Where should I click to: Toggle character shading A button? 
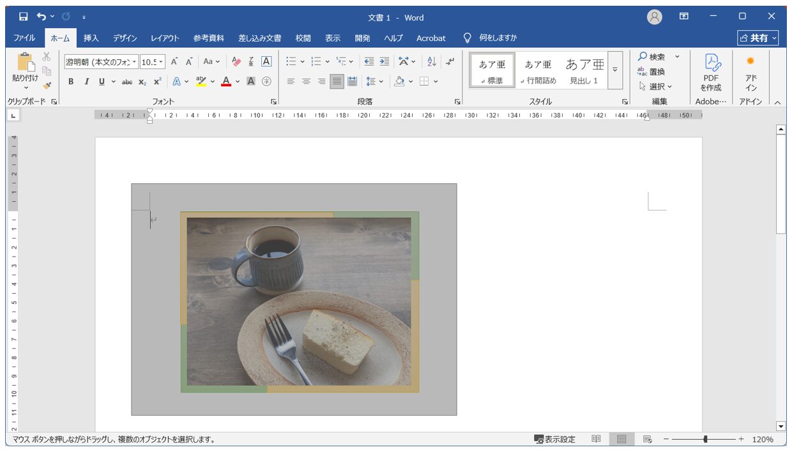click(x=251, y=81)
